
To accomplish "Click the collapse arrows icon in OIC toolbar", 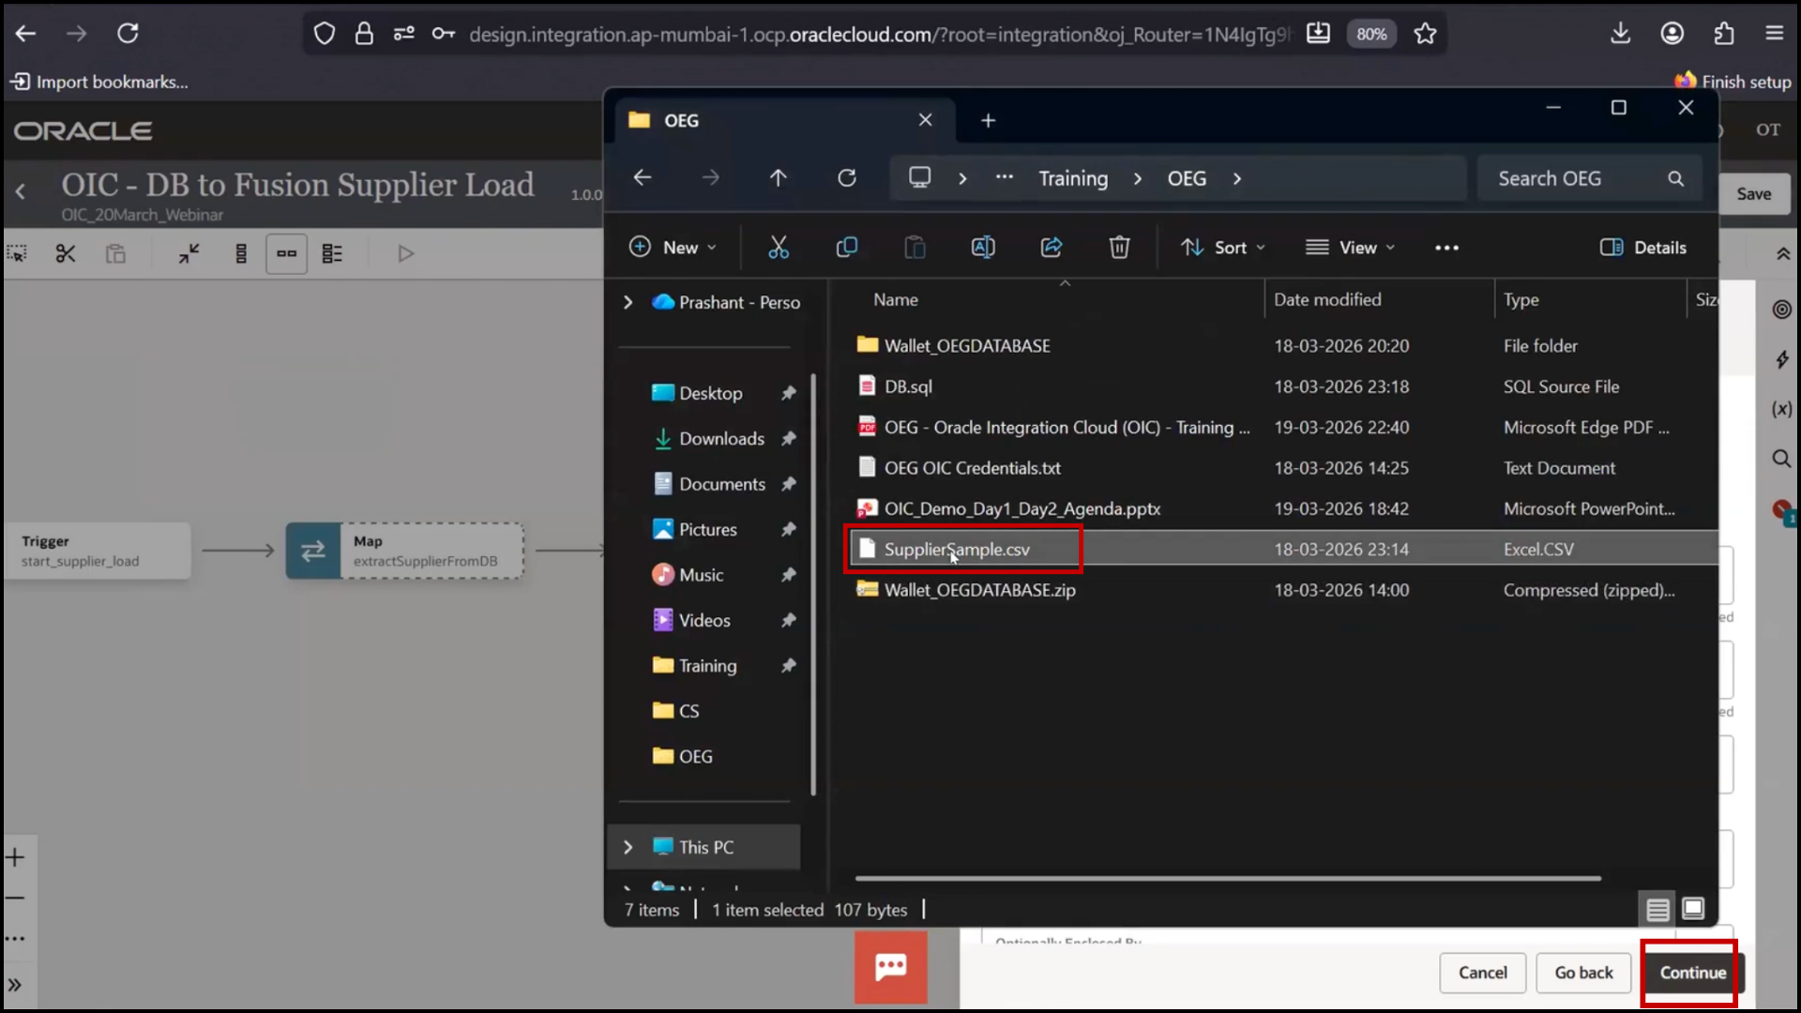I will click(189, 253).
